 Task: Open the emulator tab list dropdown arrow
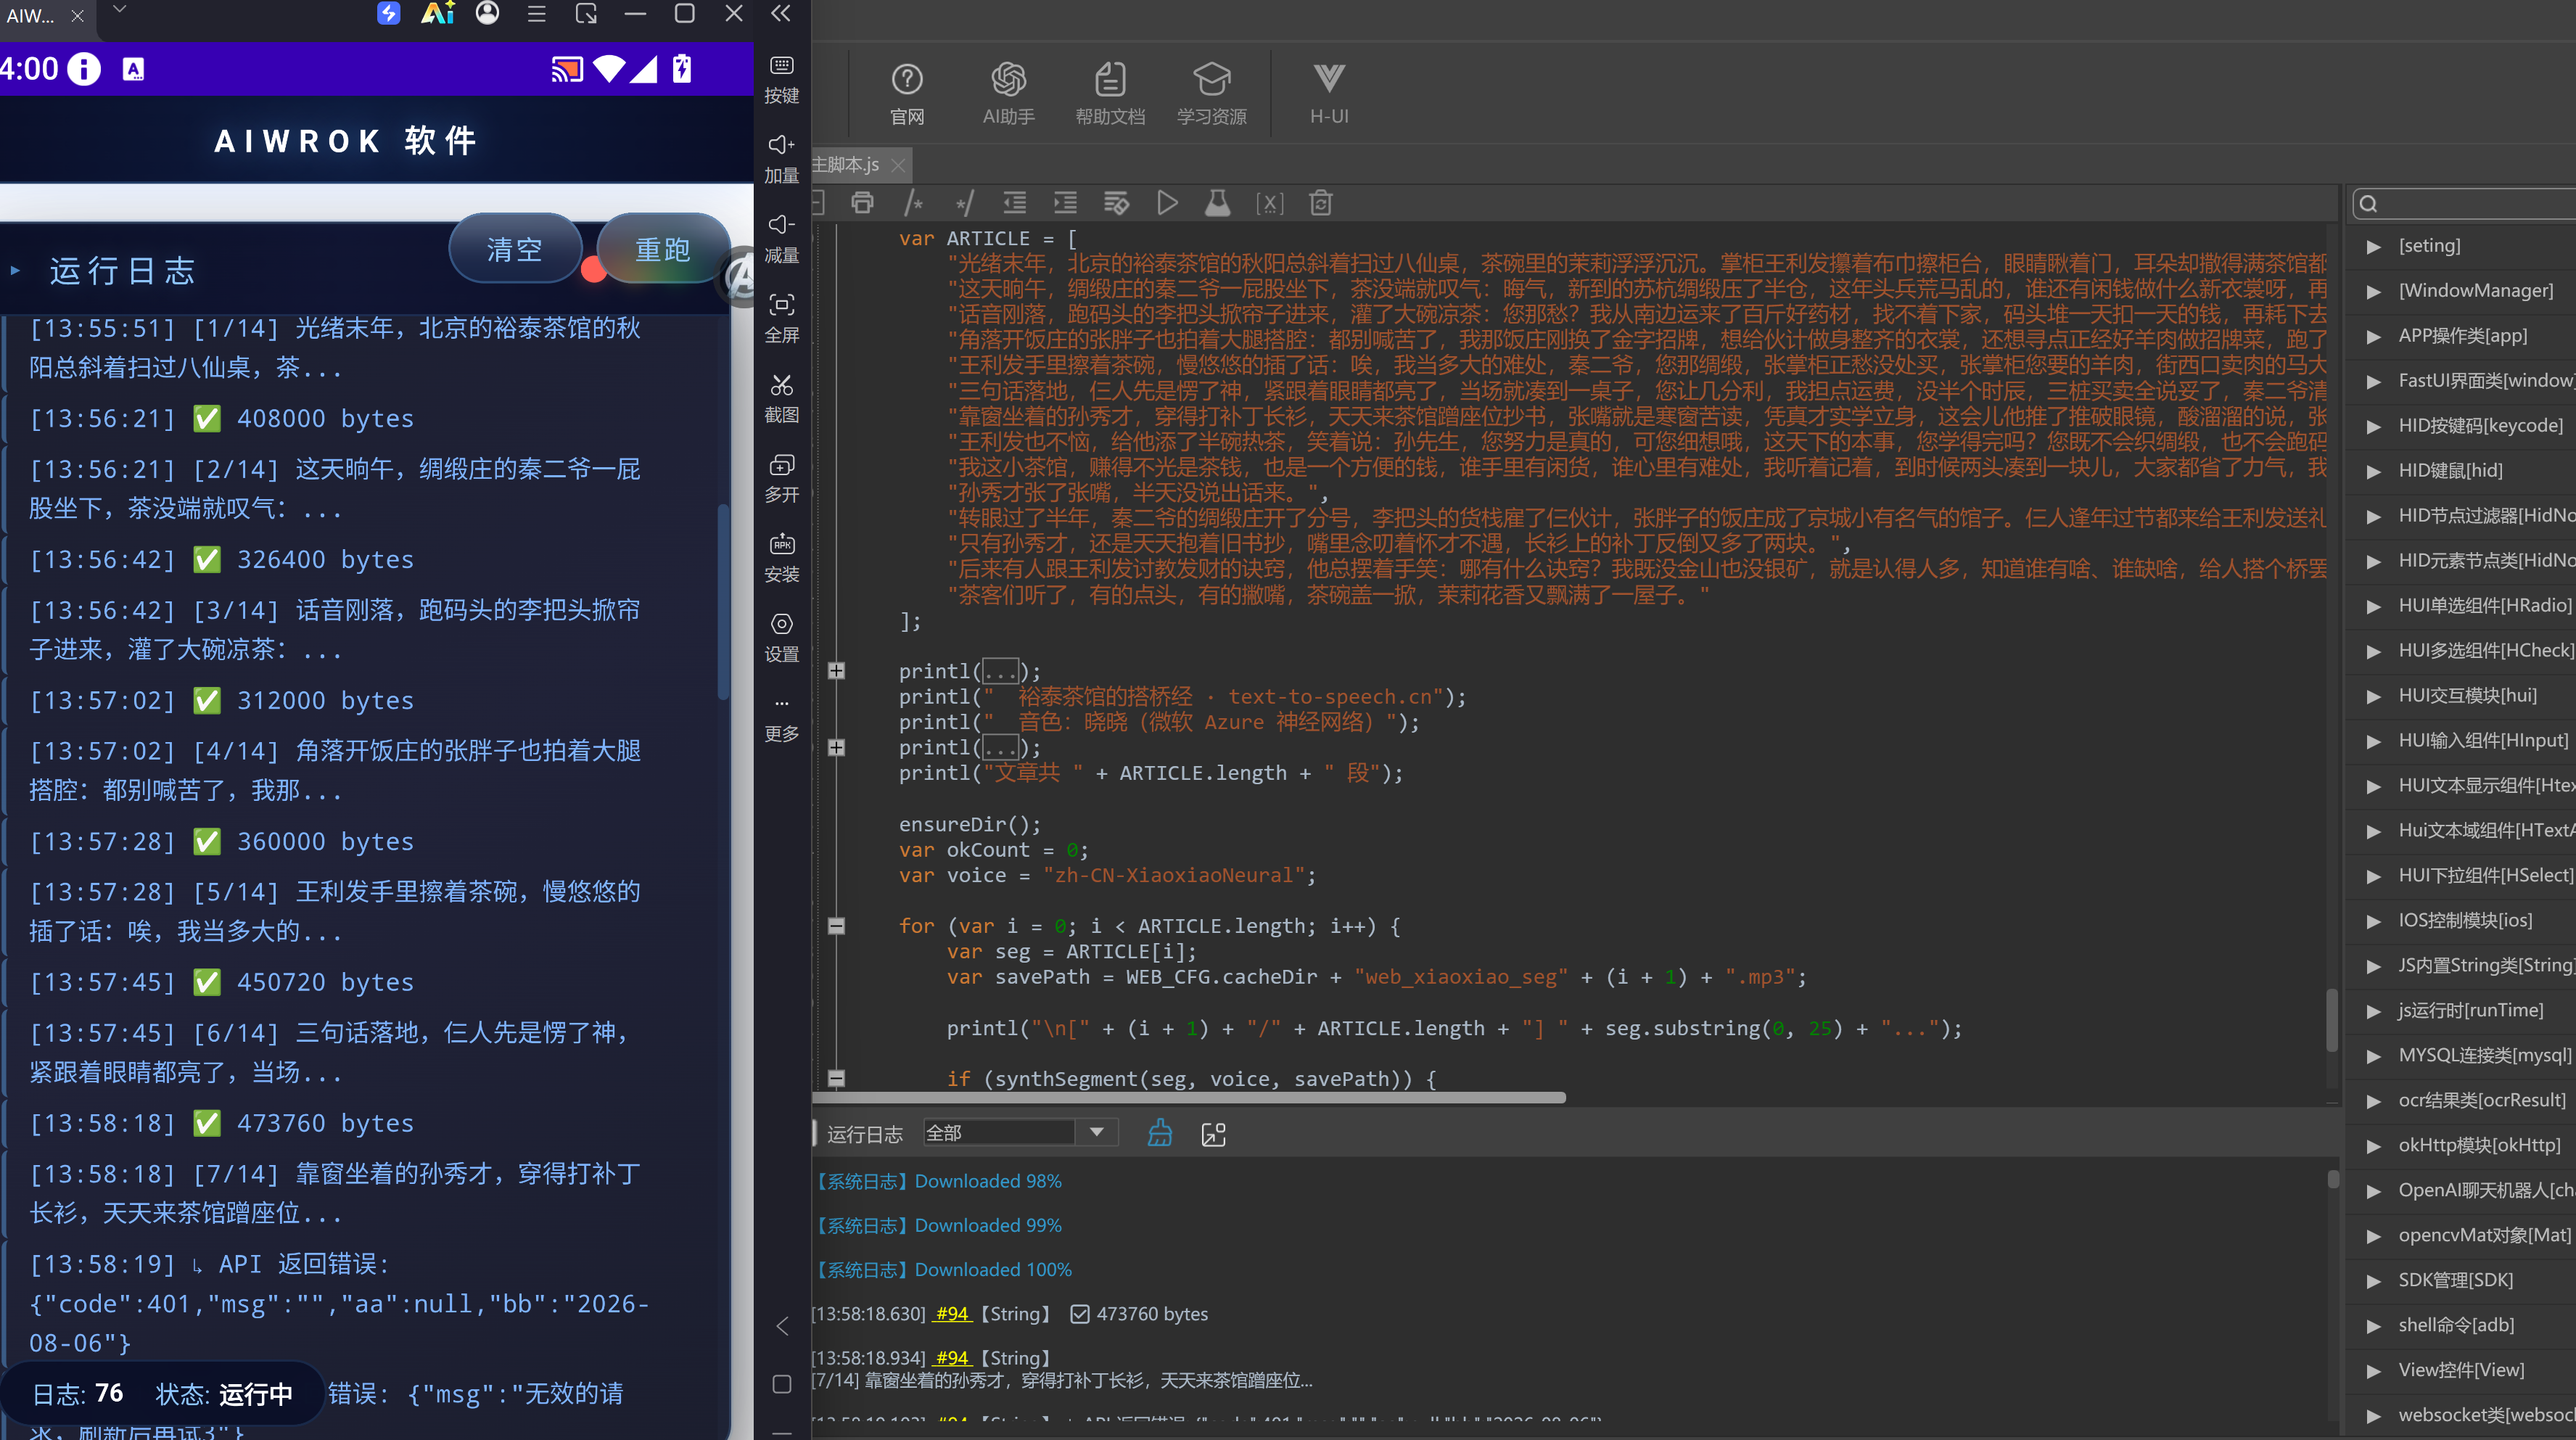pos(119,9)
